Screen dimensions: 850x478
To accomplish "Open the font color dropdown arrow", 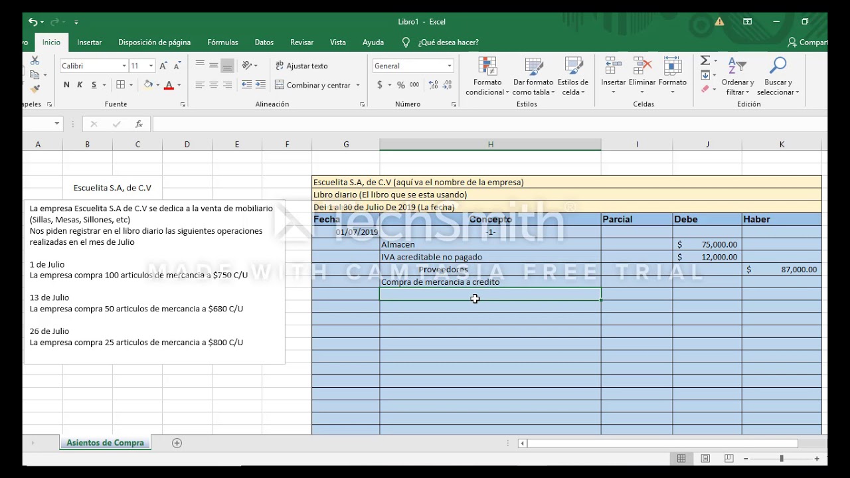I will coord(179,85).
